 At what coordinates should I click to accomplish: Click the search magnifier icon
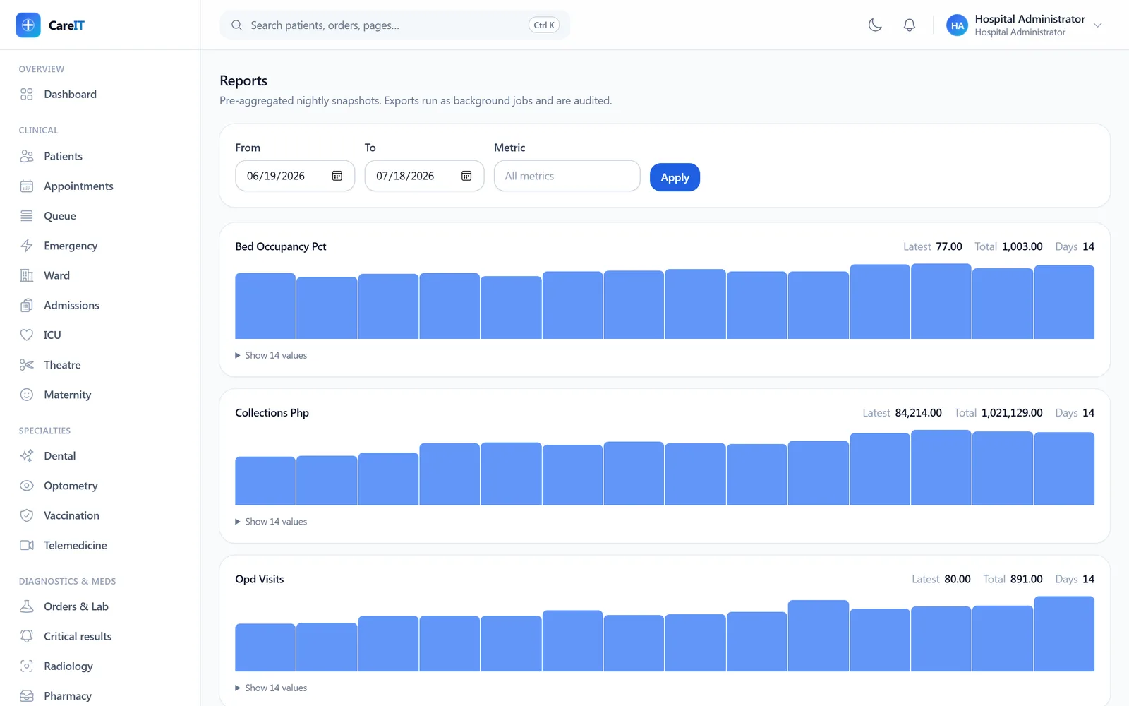pos(237,25)
